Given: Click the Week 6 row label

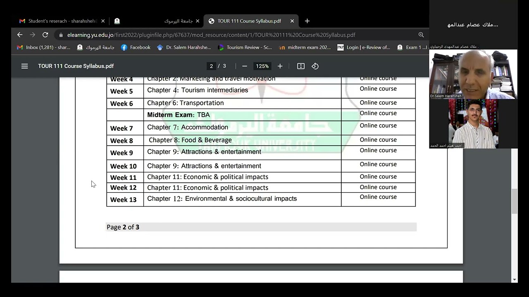Looking at the screenshot, I should (x=122, y=104).
